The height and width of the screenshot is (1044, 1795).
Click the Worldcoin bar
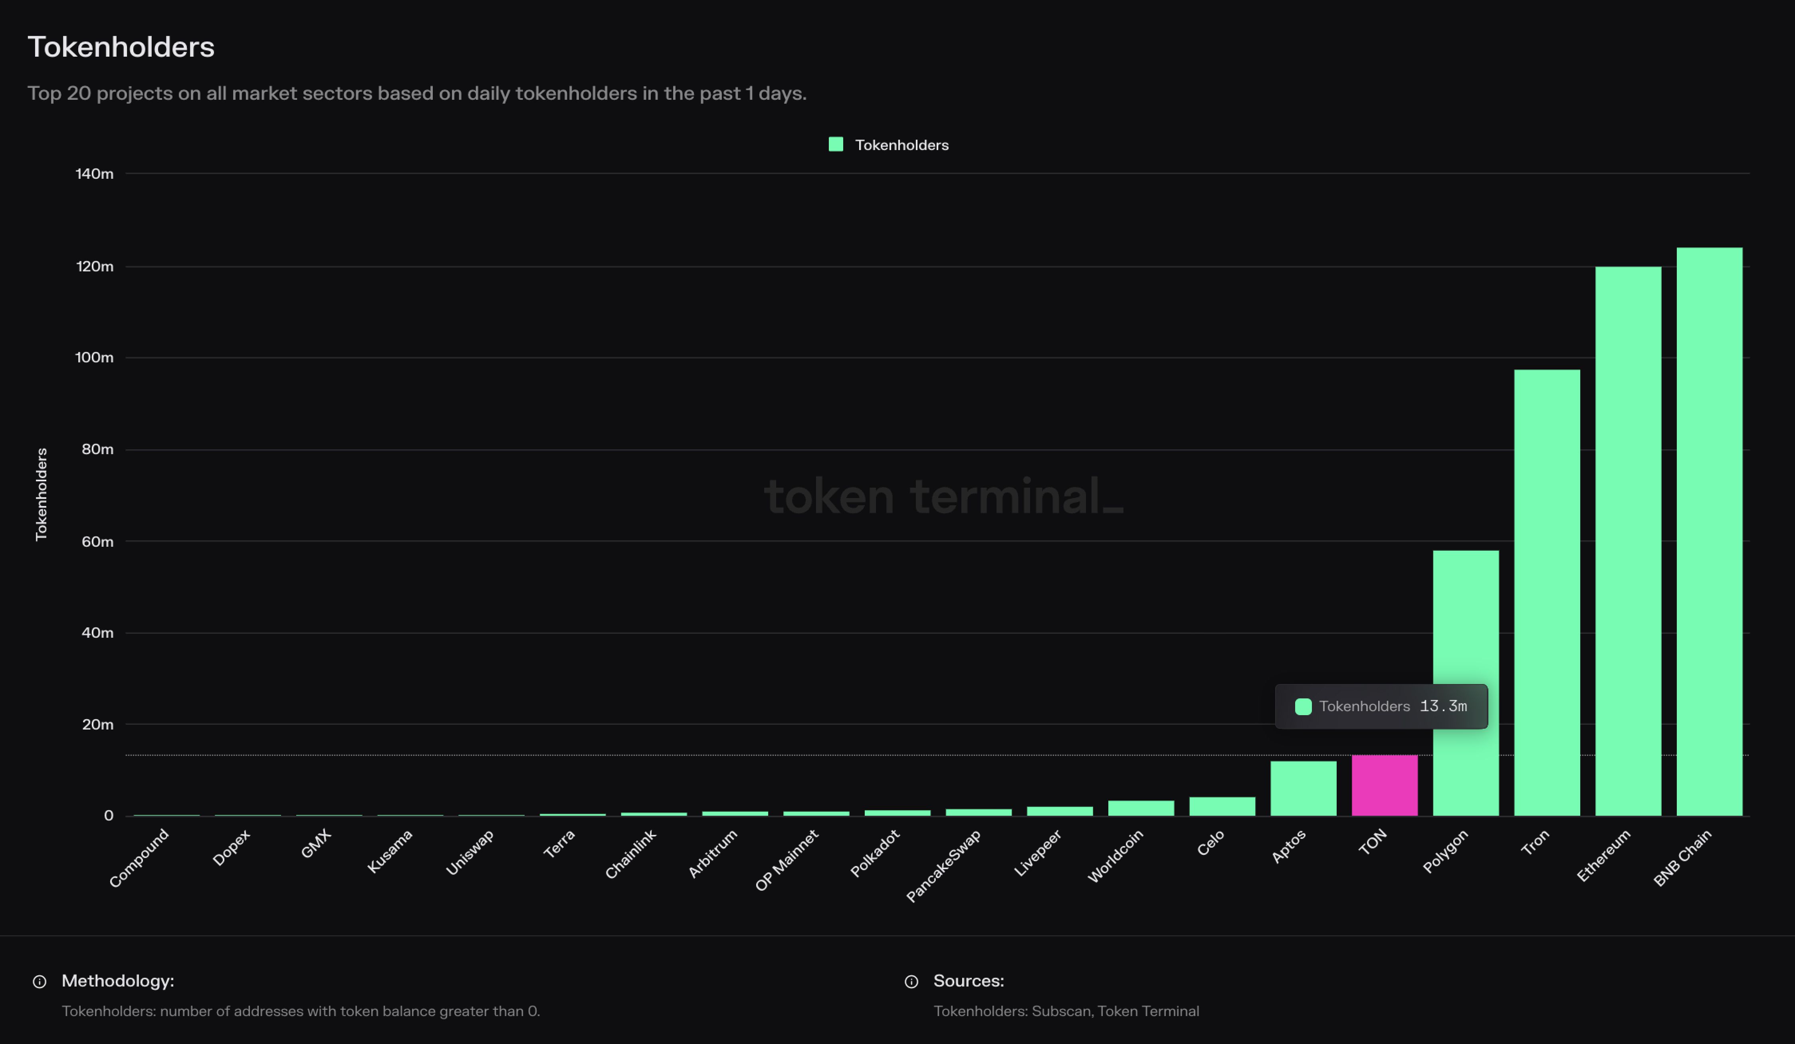click(x=1140, y=808)
